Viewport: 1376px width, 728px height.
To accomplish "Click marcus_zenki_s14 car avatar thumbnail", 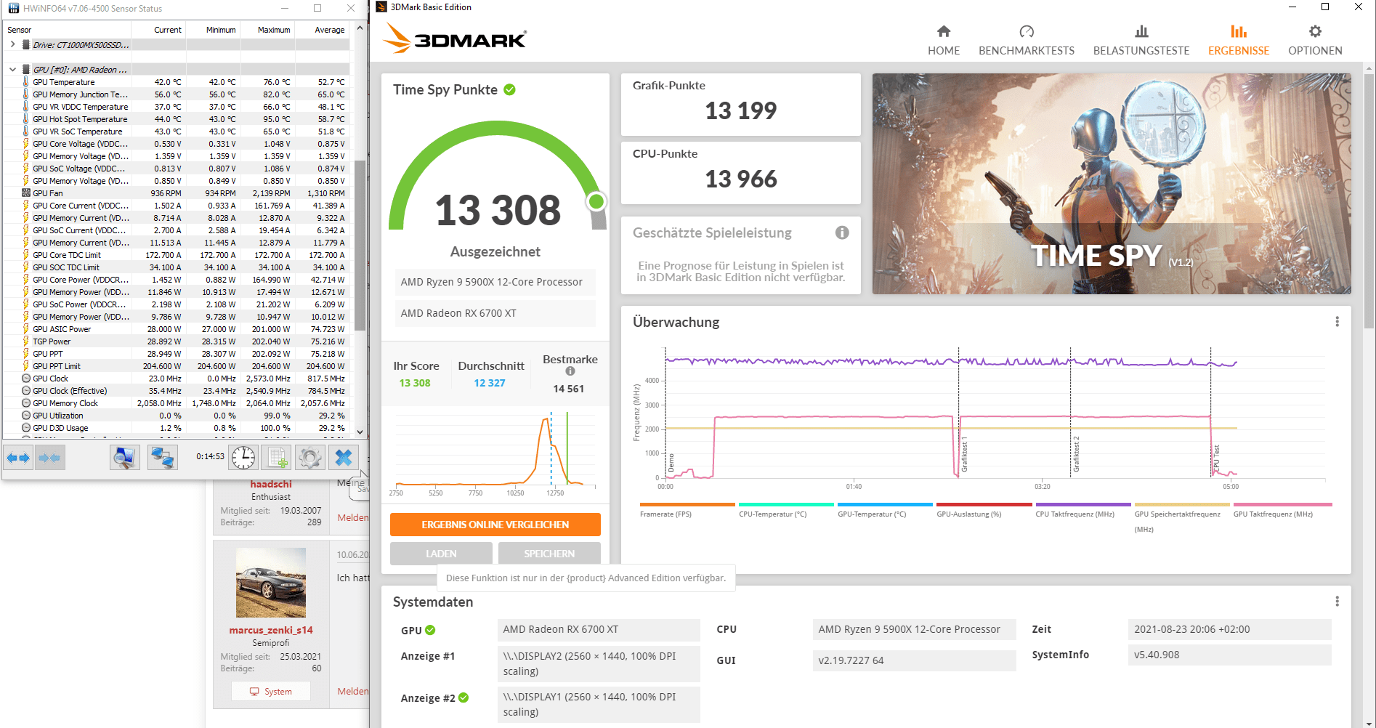I will click(271, 583).
